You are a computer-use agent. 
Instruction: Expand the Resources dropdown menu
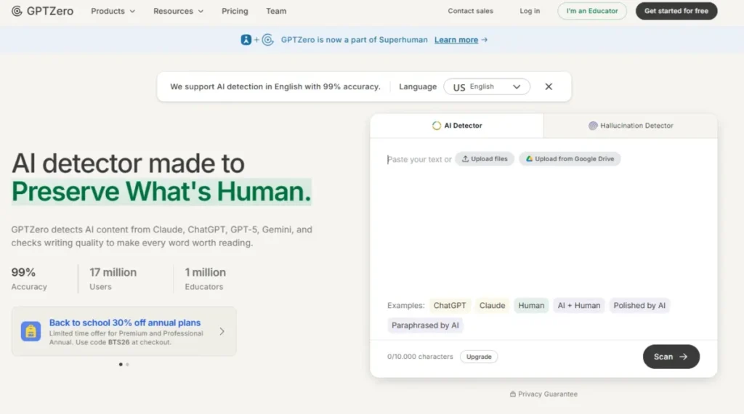pyautogui.click(x=179, y=11)
